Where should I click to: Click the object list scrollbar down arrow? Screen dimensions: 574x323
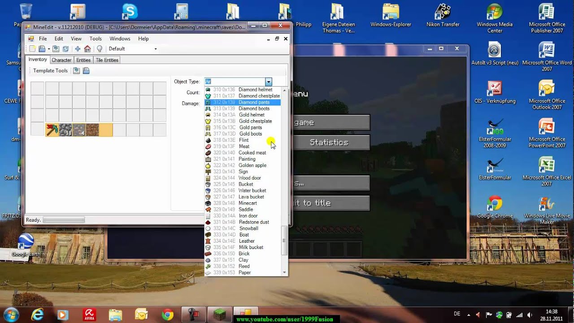[284, 272]
